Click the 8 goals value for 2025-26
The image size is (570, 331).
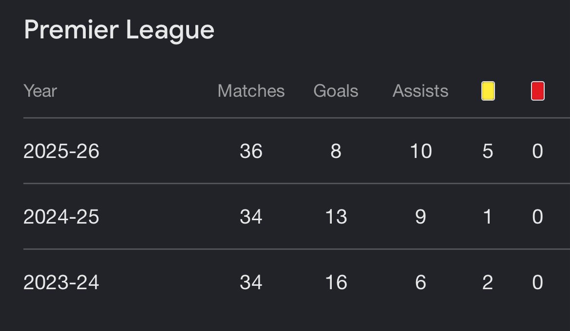click(x=336, y=151)
